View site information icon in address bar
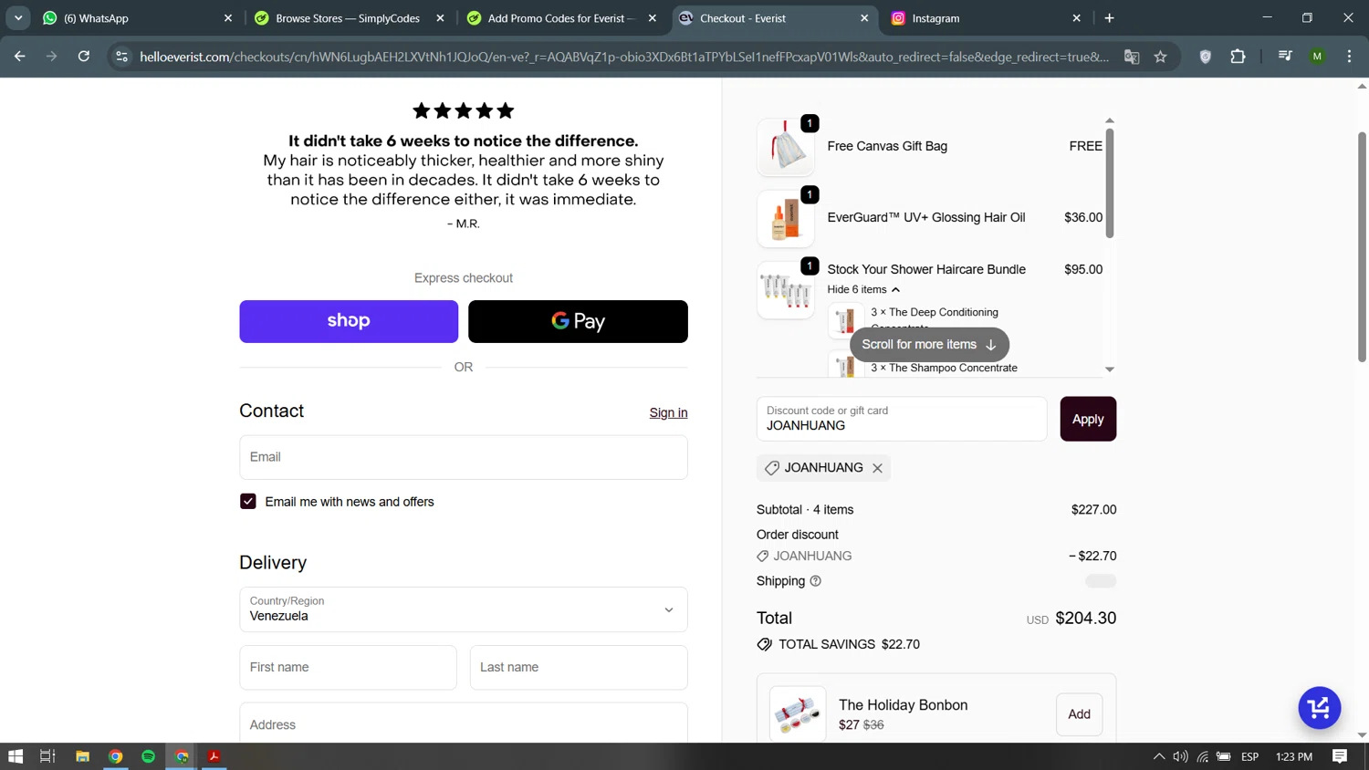The image size is (1369, 770). click(121, 57)
